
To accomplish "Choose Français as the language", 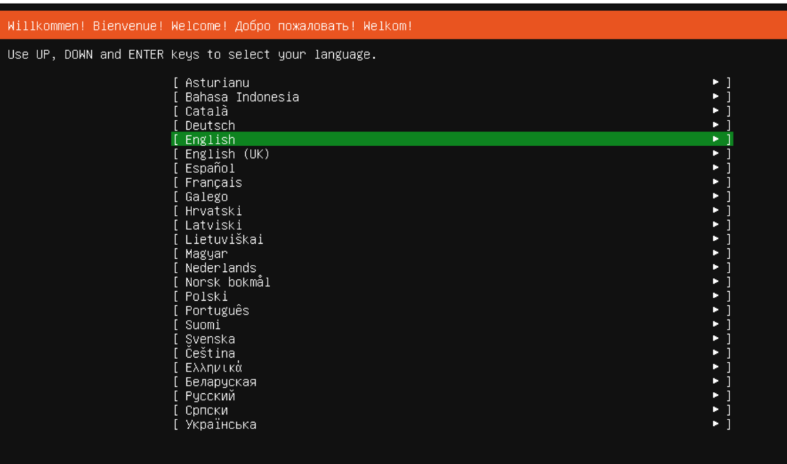I will (x=452, y=182).
